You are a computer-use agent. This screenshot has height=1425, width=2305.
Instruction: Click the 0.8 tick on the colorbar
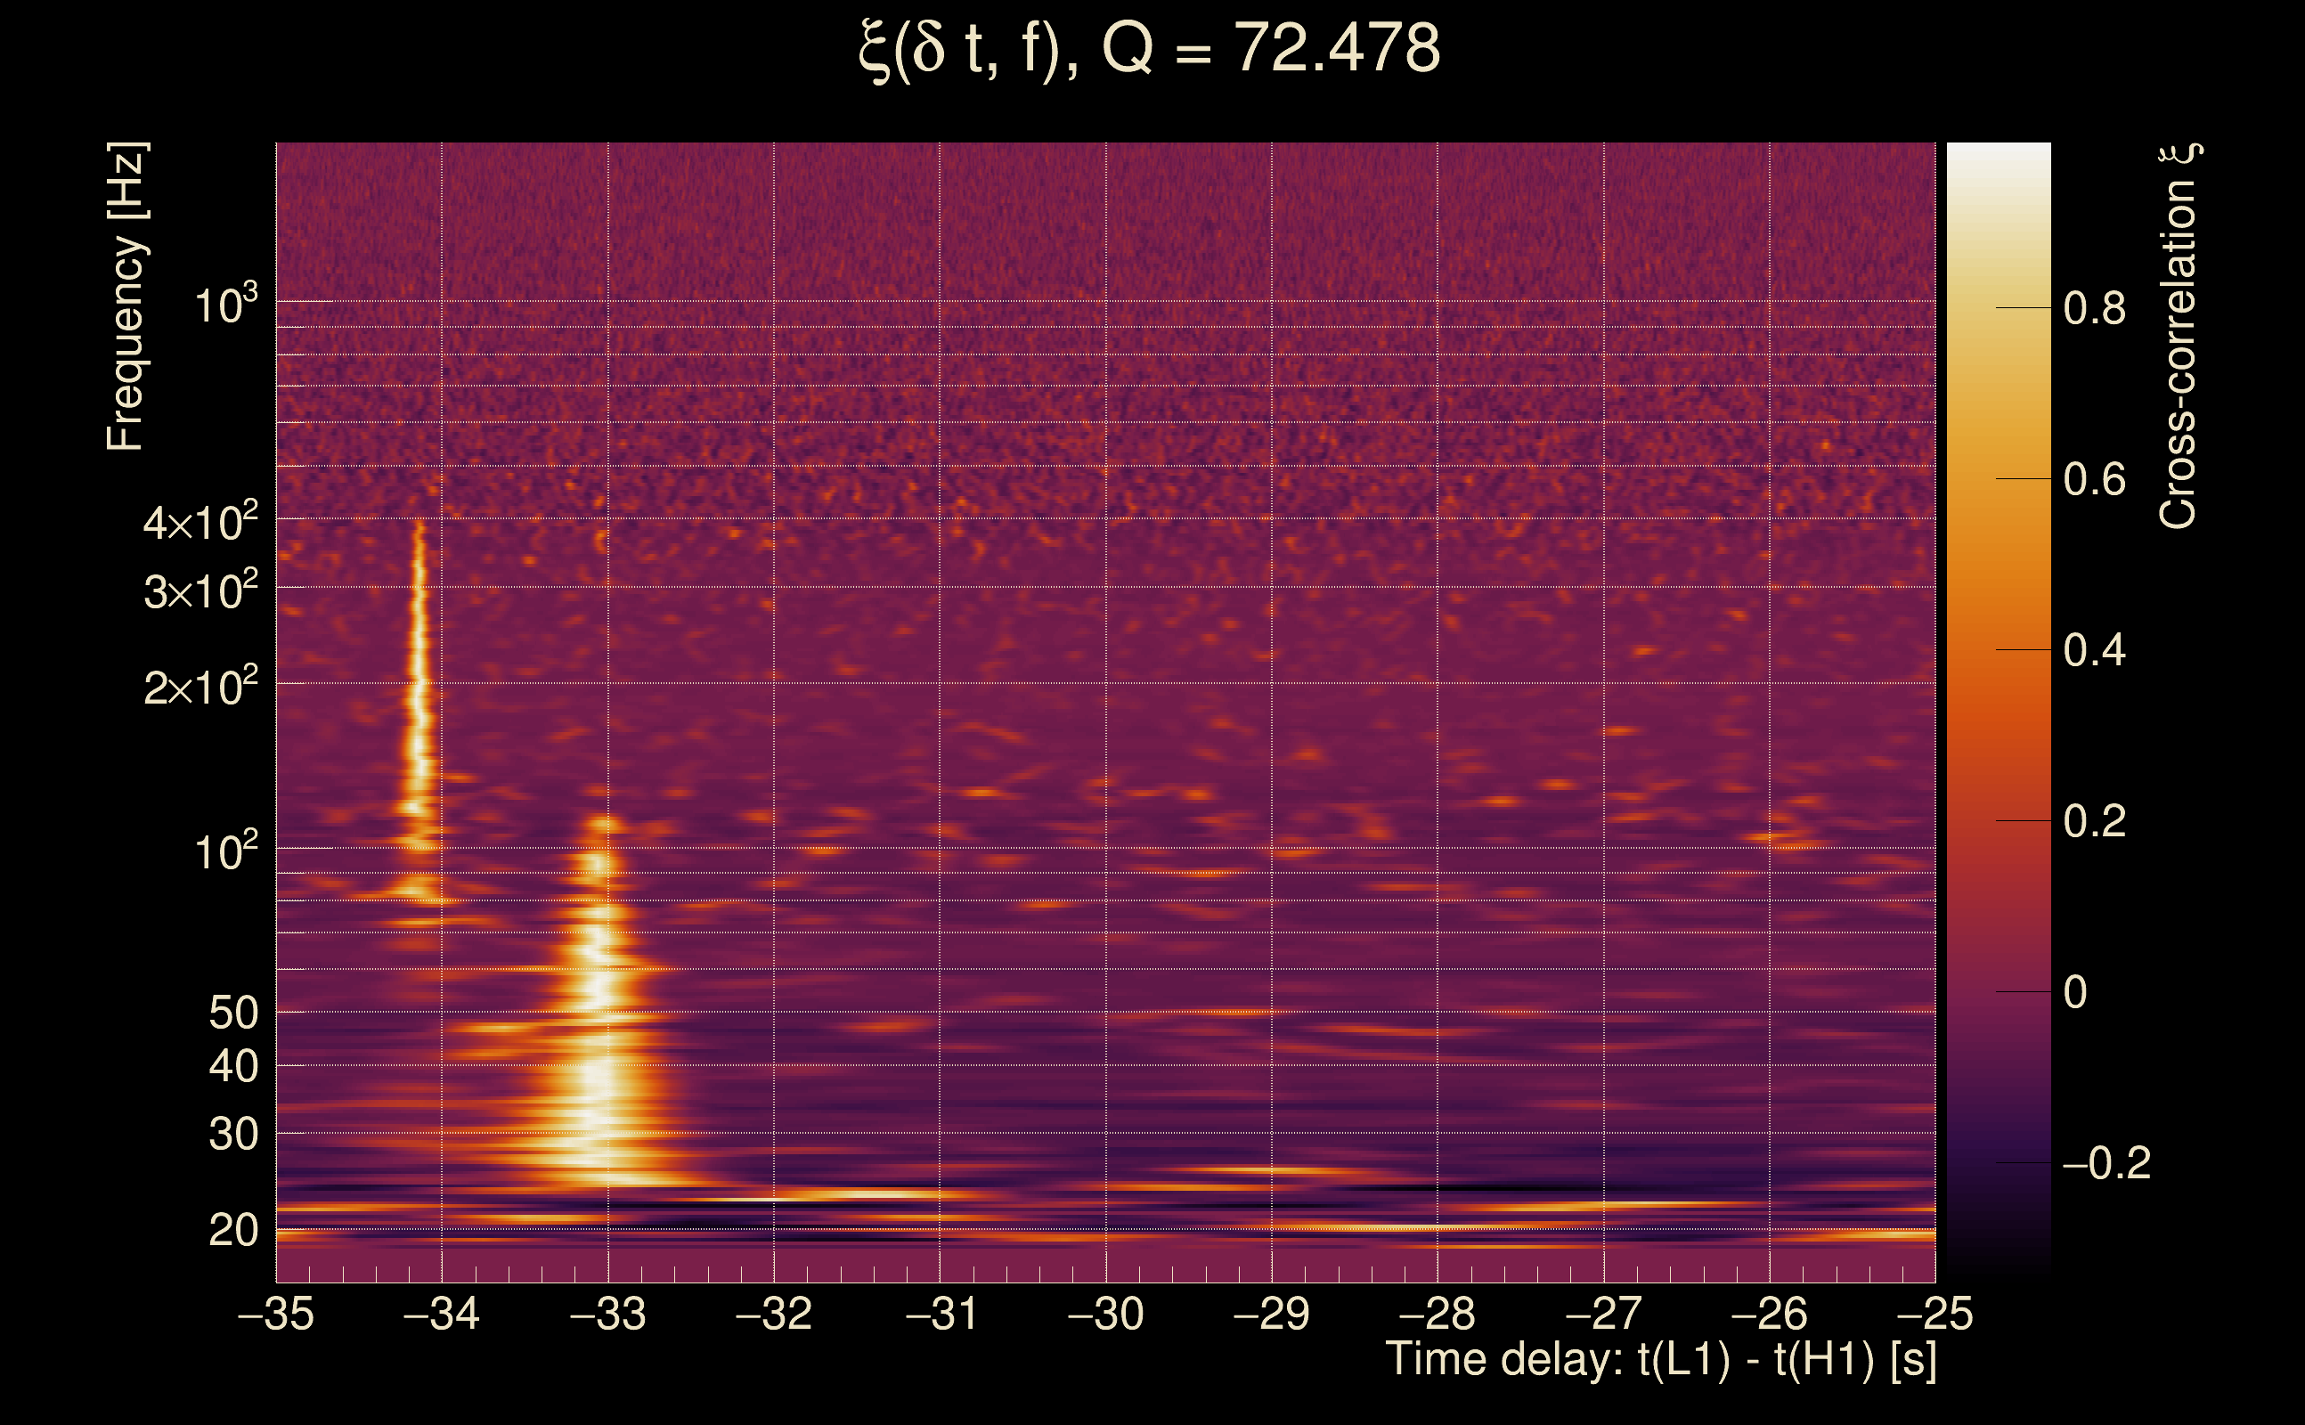pos(2094,308)
